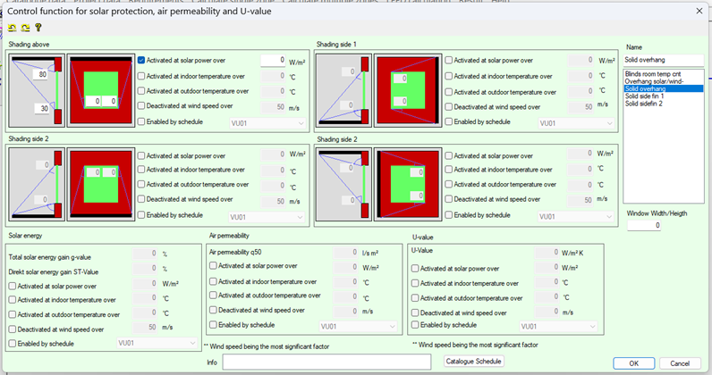The width and height of the screenshot is (712, 375).
Task: Click the Catalogue Schedule button
Action: click(474, 362)
